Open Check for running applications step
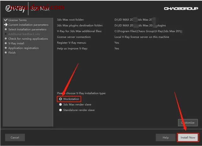The height and width of the screenshot is (146, 202). [28, 38]
